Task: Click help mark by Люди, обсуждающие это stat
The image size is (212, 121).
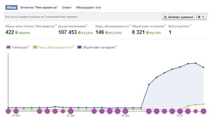Action: click(x=130, y=25)
